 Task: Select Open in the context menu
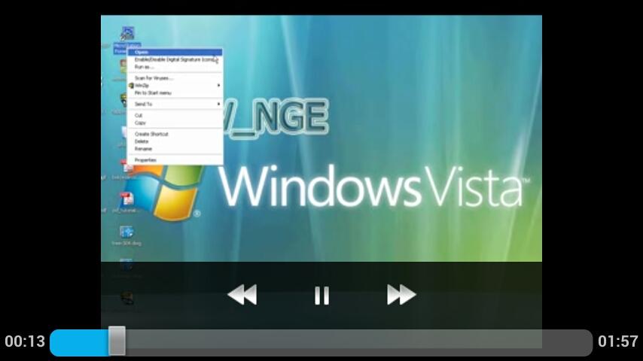pyautogui.click(x=175, y=52)
